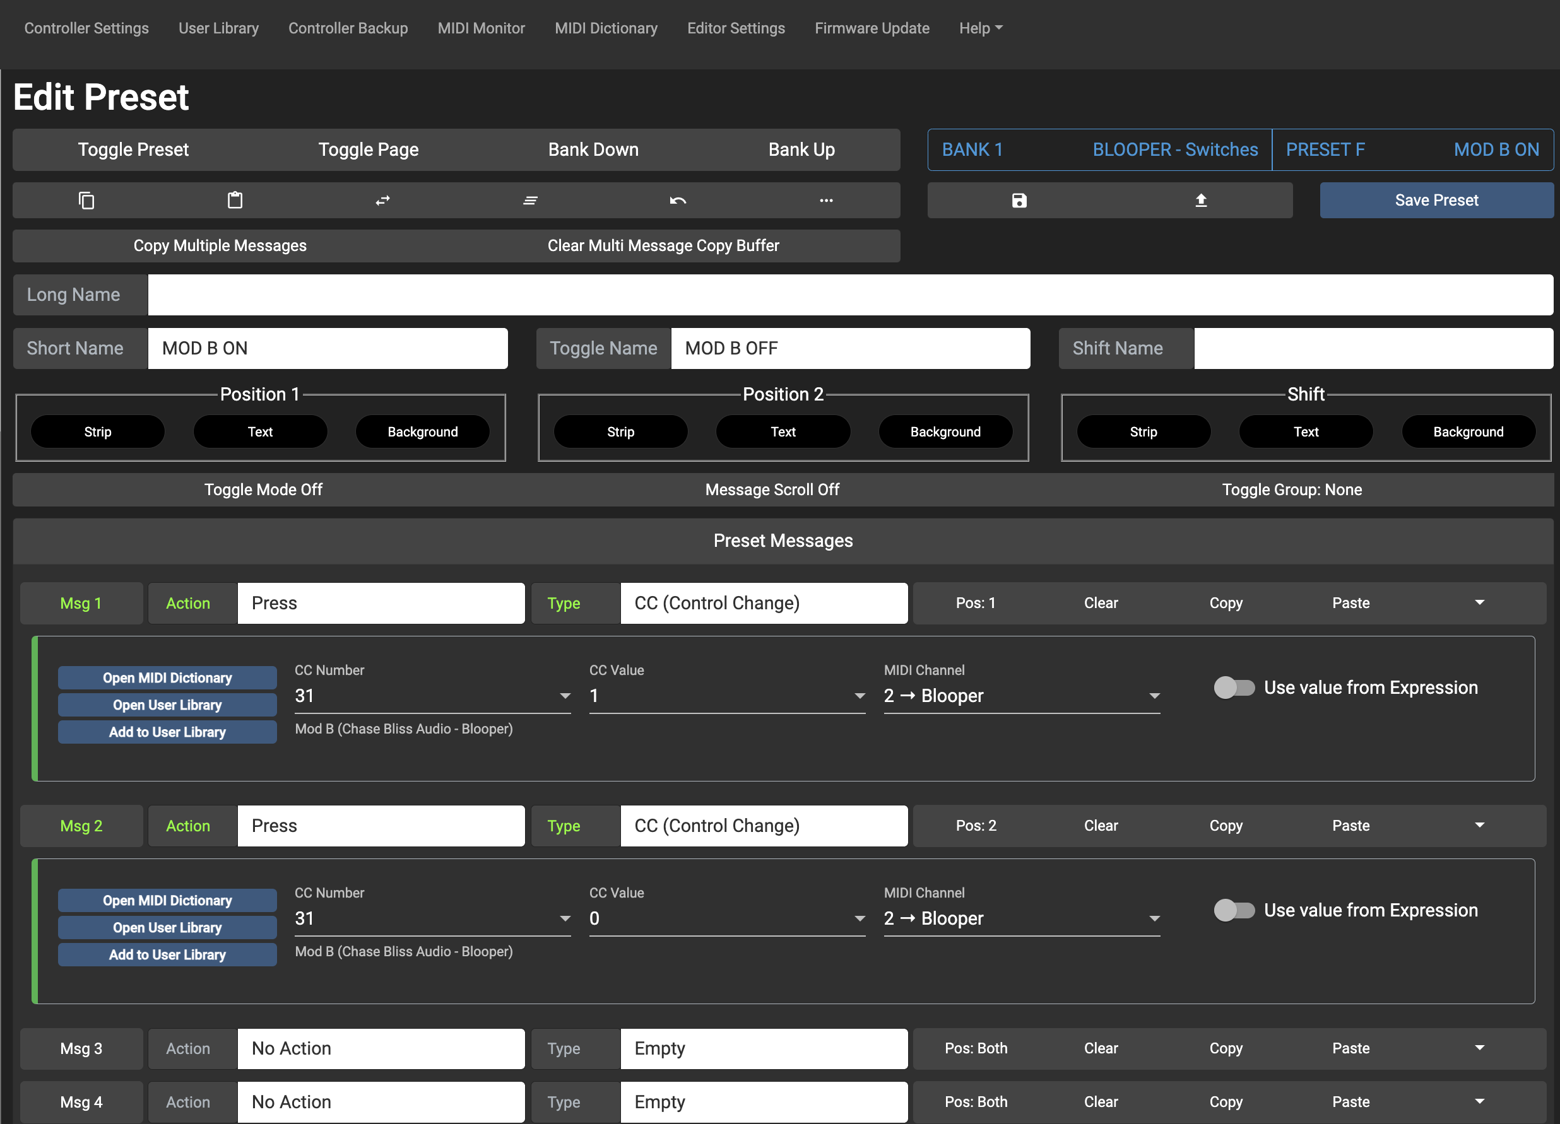
Task: Click the copy preset icon
Action: (x=86, y=200)
